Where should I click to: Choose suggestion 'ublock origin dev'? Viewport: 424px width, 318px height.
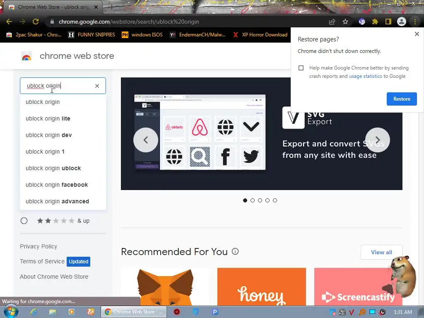[63, 135]
